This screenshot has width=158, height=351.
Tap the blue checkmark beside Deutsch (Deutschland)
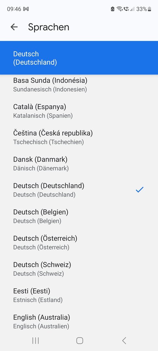click(139, 190)
